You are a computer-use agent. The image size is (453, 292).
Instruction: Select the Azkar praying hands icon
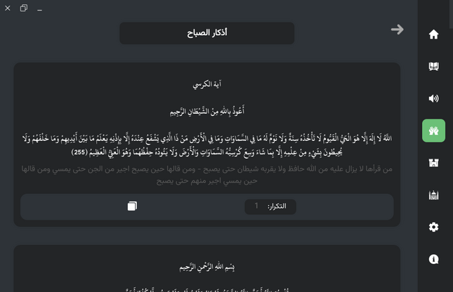[x=433, y=131]
